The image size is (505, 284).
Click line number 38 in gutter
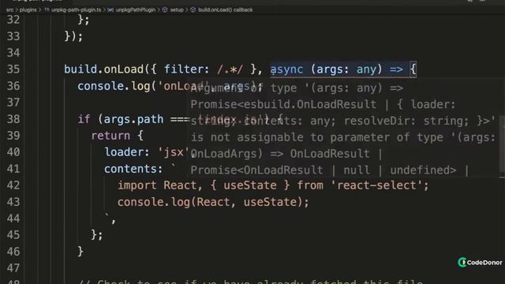(13, 119)
